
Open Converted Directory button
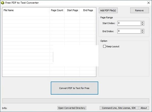click(72, 108)
